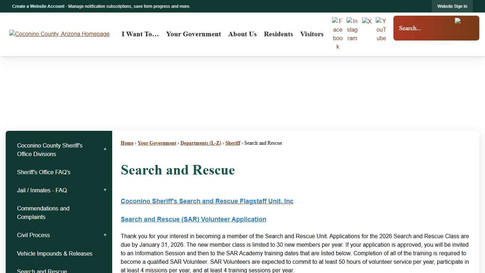
Task: Open the Flagstaff Unit SAR link
Action: pos(207,201)
